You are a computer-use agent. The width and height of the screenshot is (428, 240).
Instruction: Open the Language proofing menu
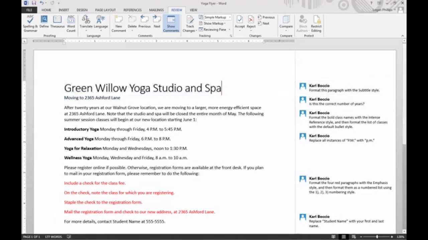101,23
